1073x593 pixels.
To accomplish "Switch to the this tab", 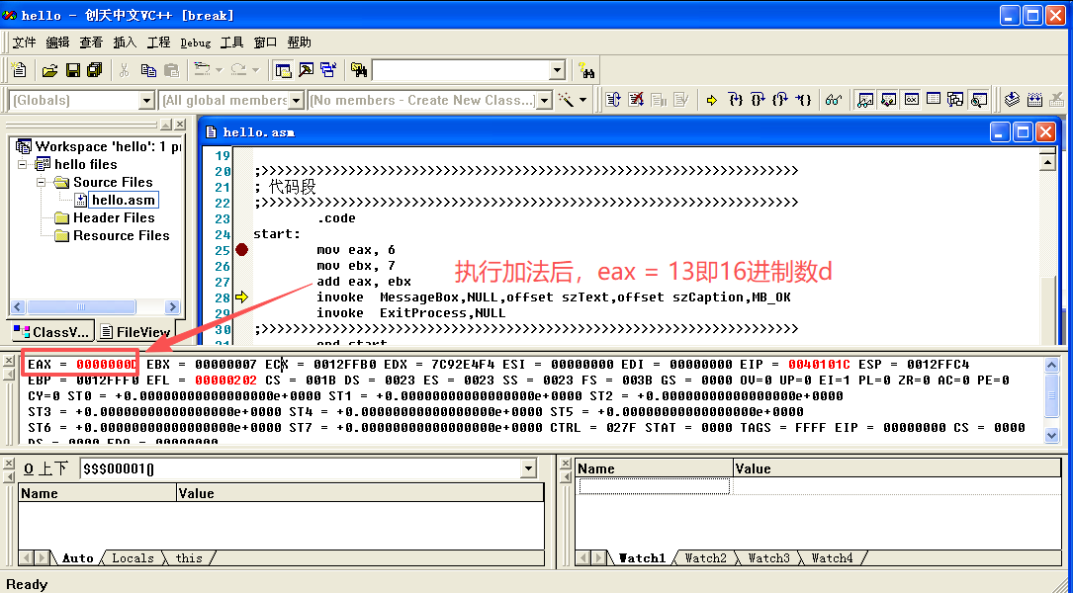I will (x=189, y=558).
